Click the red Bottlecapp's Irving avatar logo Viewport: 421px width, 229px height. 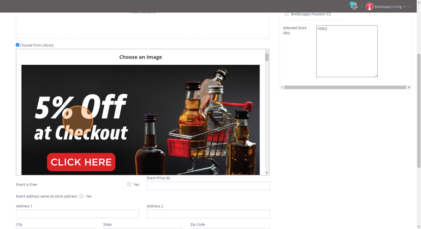coord(370,6)
